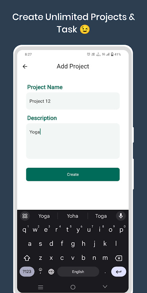Viewport: 147px width, 293px height.
Task: Tap the green Create button
Action: pos(73,174)
